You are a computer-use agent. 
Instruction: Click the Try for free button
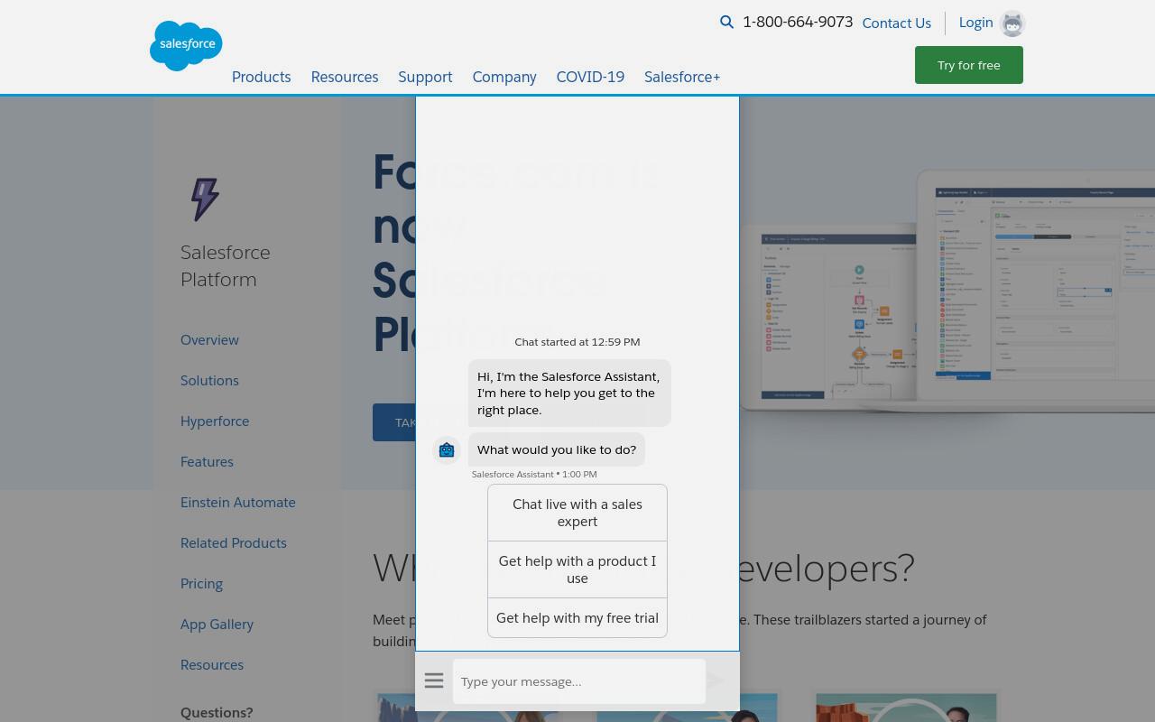(x=969, y=65)
